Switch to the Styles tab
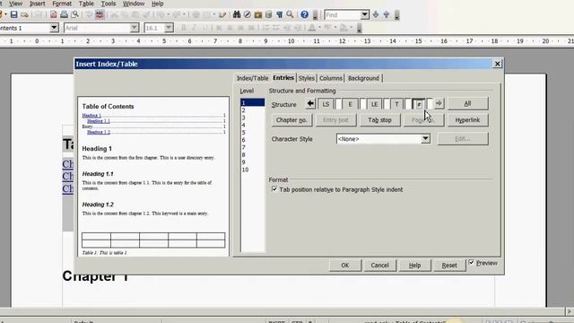 [x=307, y=78]
